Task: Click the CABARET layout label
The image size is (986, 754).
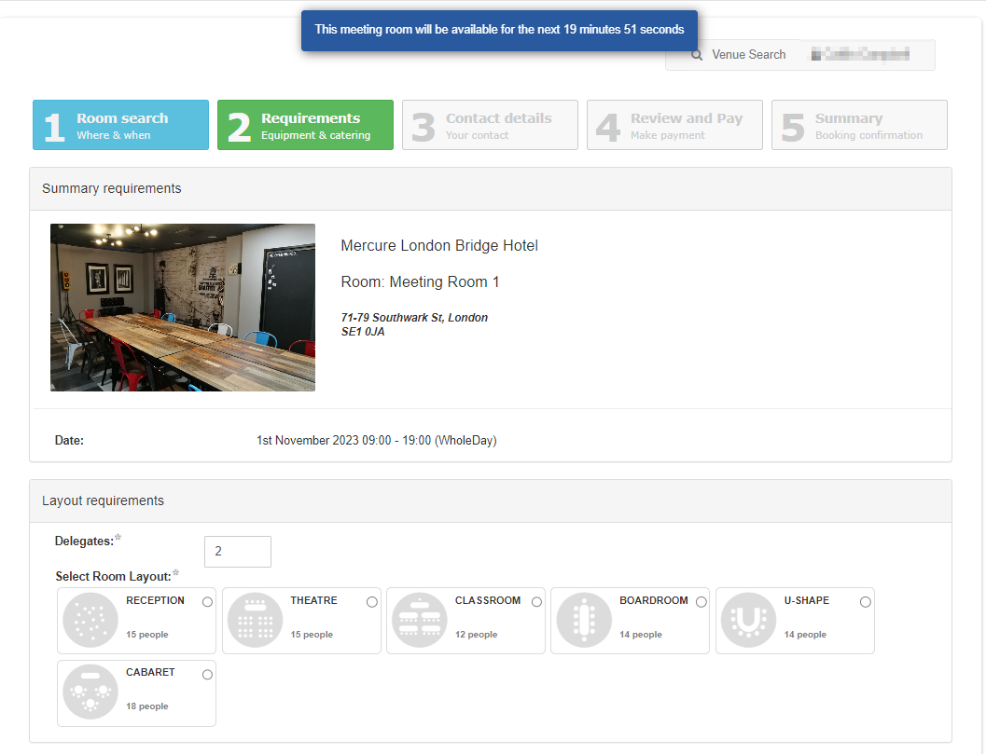Action: tap(150, 672)
